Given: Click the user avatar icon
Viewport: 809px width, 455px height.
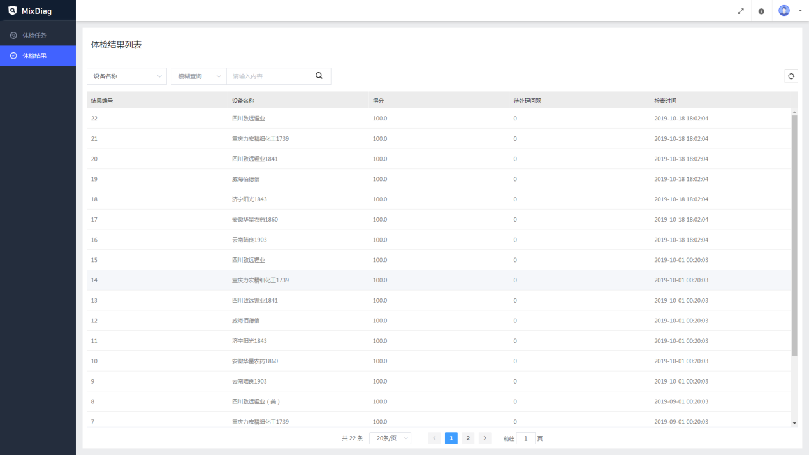Looking at the screenshot, I should click(x=784, y=11).
